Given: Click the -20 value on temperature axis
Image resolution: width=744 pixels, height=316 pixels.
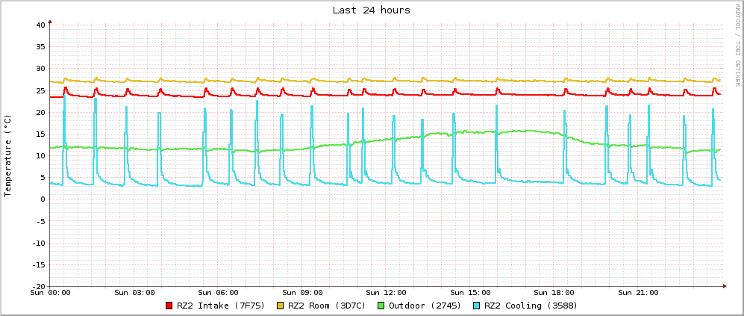Looking at the screenshot, I should pos(39,287).
